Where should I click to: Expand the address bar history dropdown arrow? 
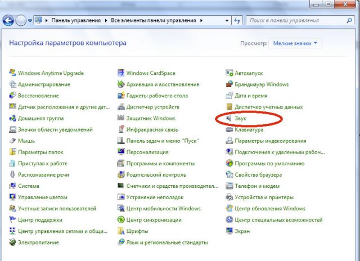[x=227, y=20]
